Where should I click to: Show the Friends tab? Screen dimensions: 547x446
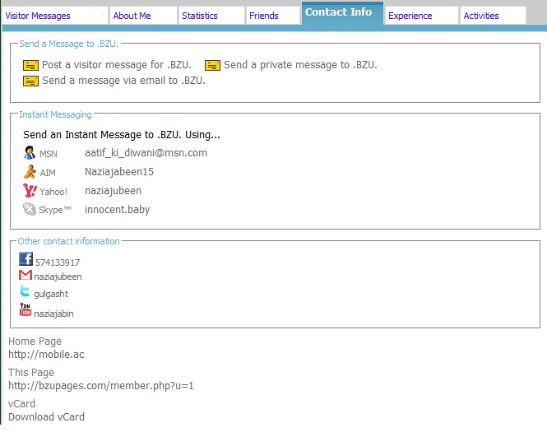tap(264, 16)
